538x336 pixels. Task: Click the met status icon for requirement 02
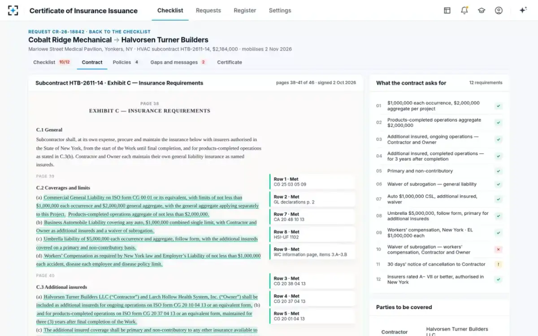click(499, 123)
